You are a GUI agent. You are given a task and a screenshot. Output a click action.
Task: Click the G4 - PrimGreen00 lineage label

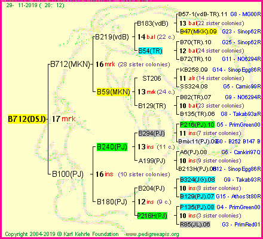click(238, 207)
